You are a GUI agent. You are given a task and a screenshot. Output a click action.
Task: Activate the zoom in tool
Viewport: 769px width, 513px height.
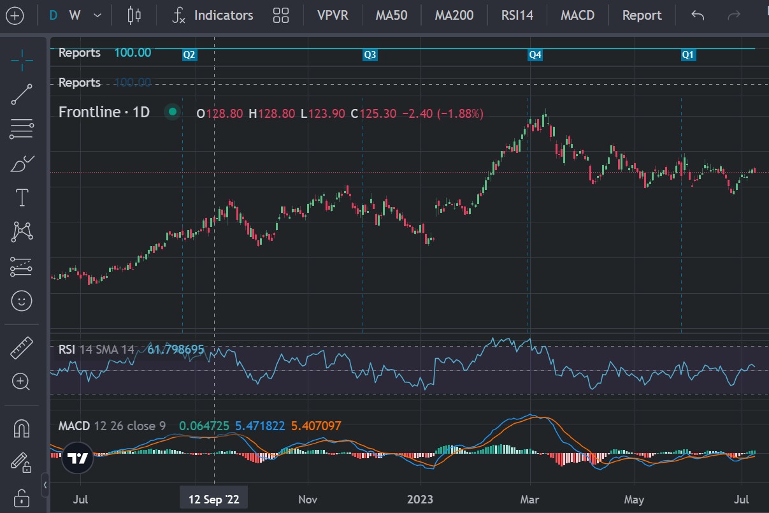pos(22,382)
